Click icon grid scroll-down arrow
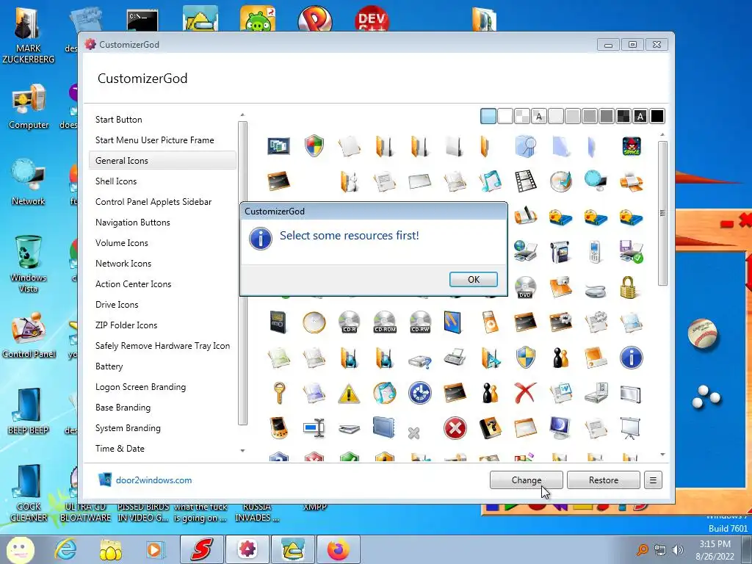The image size is (752, 564). tap(662, 455)
